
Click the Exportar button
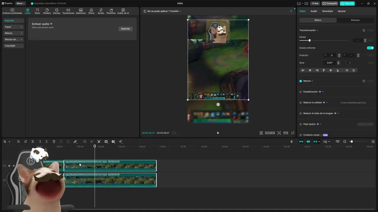(x=347, y=4)
